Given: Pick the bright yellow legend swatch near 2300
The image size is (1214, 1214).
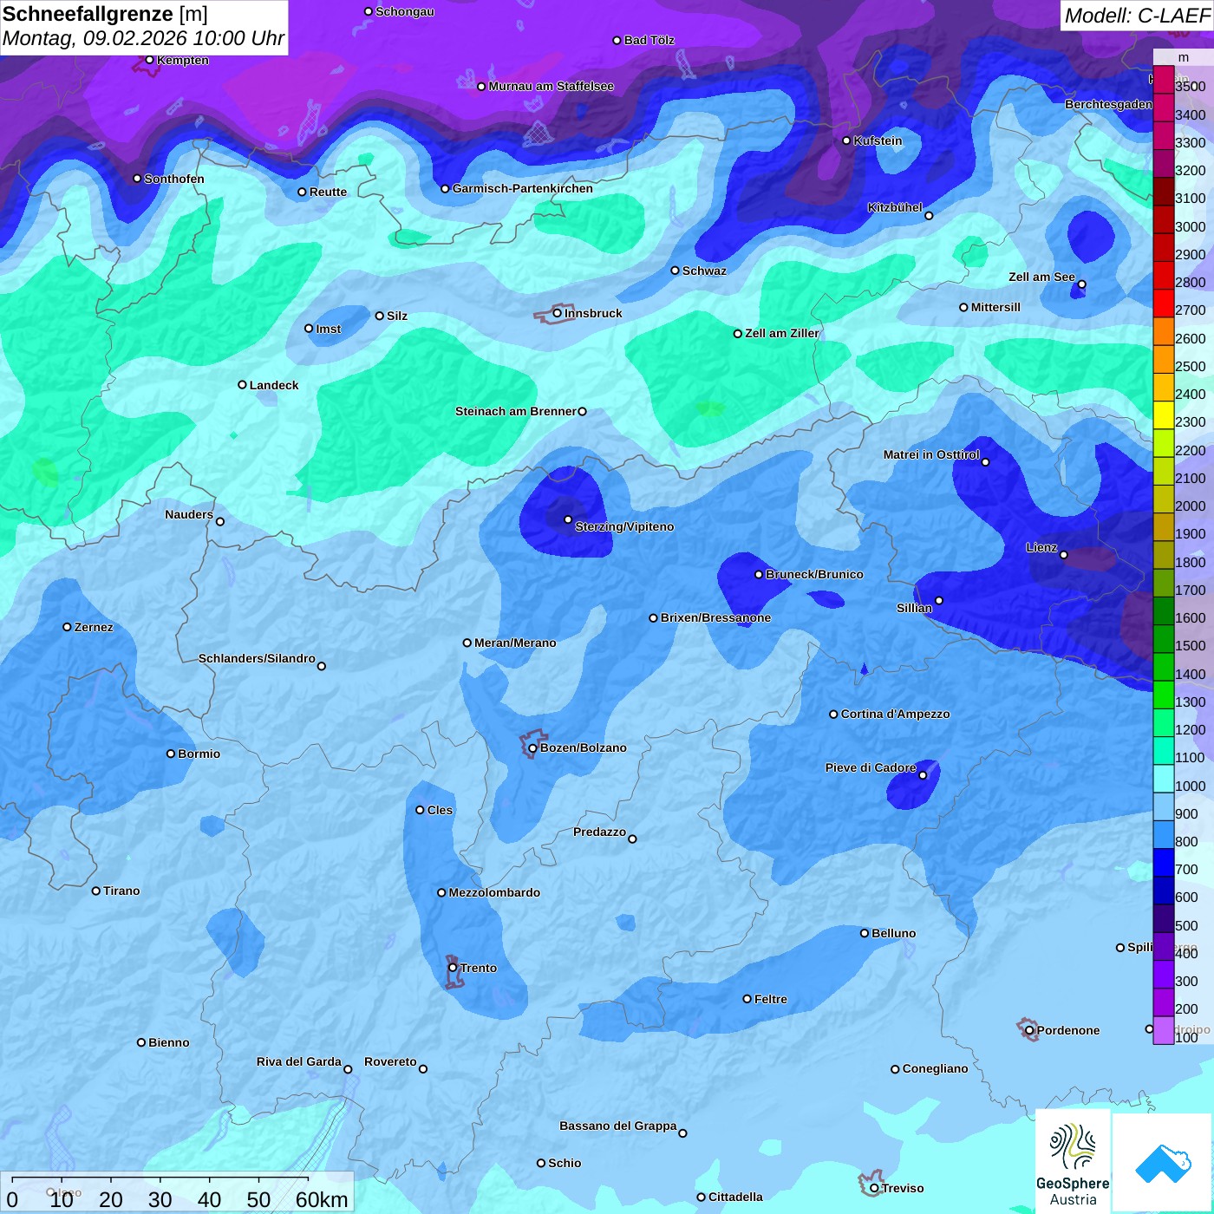Looking at the screenshot, I should (1164, 414).
